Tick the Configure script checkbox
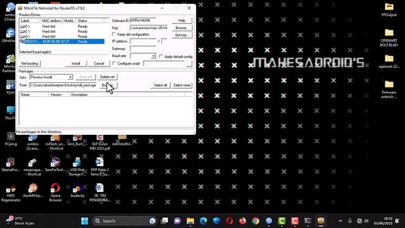405x228 pixels. tap(114, 63)
